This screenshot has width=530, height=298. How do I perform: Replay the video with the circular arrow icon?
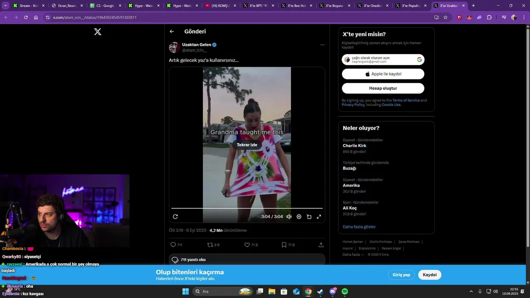pyautogui.click(x=175, y=216)
